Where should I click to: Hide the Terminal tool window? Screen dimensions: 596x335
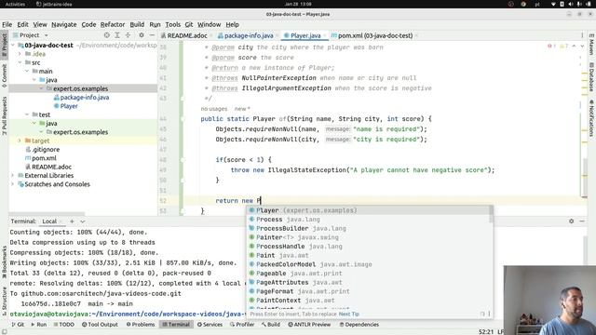582,221
